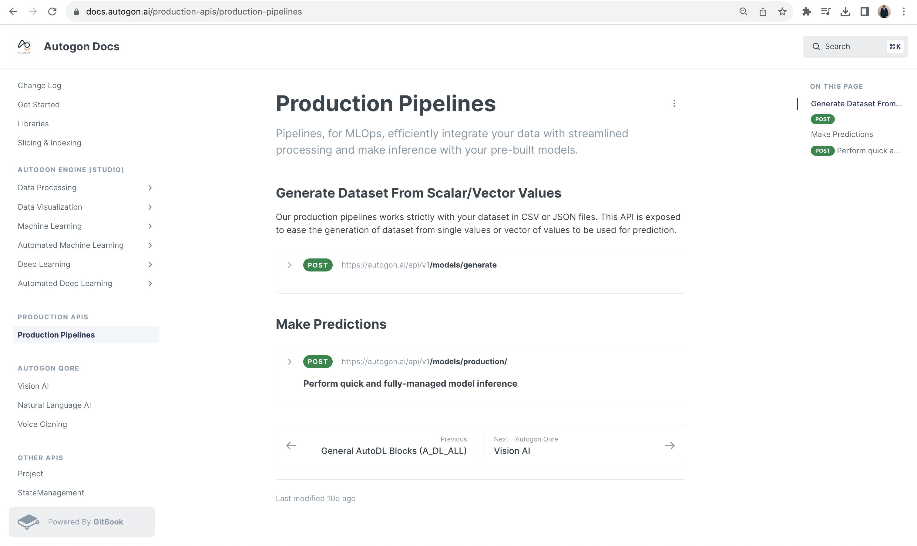The image size is (917, 546).
Task: Open Change Log page
Action: pyautogui.click(x=39, y=85)
